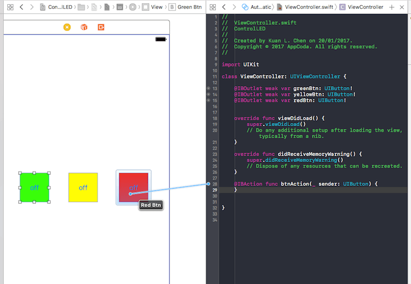Image resolution: width=411 pixels, height=284 pixels.
Task: Go back in assistant editor history
Action: [x=224, y=7]
